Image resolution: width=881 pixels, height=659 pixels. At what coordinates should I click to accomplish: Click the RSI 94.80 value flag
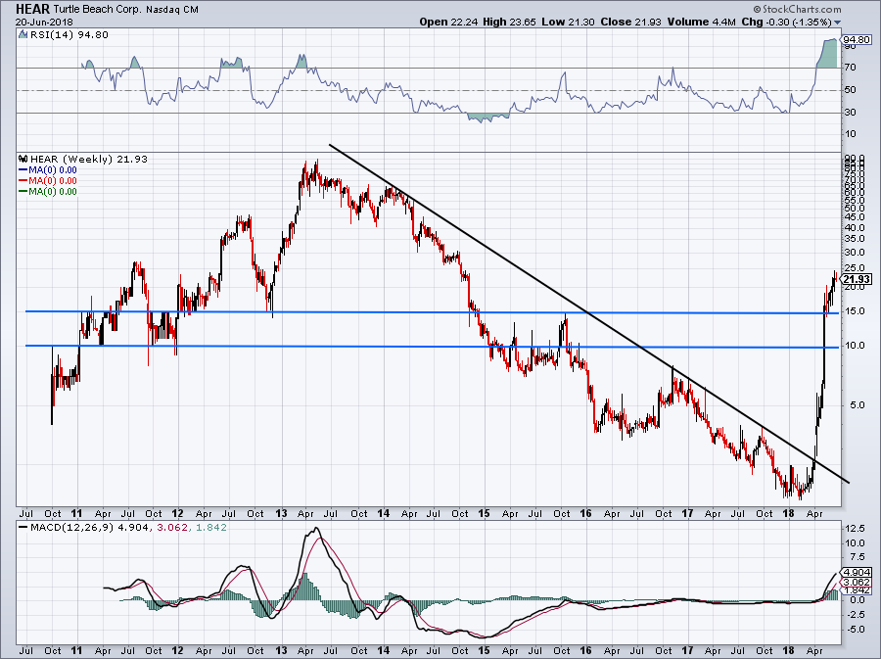pos(857,40)
